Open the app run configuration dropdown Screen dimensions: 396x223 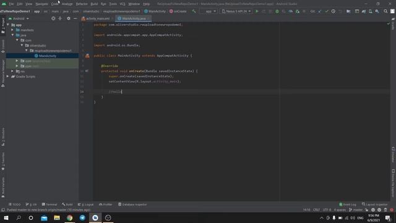[x=209, y=11]
